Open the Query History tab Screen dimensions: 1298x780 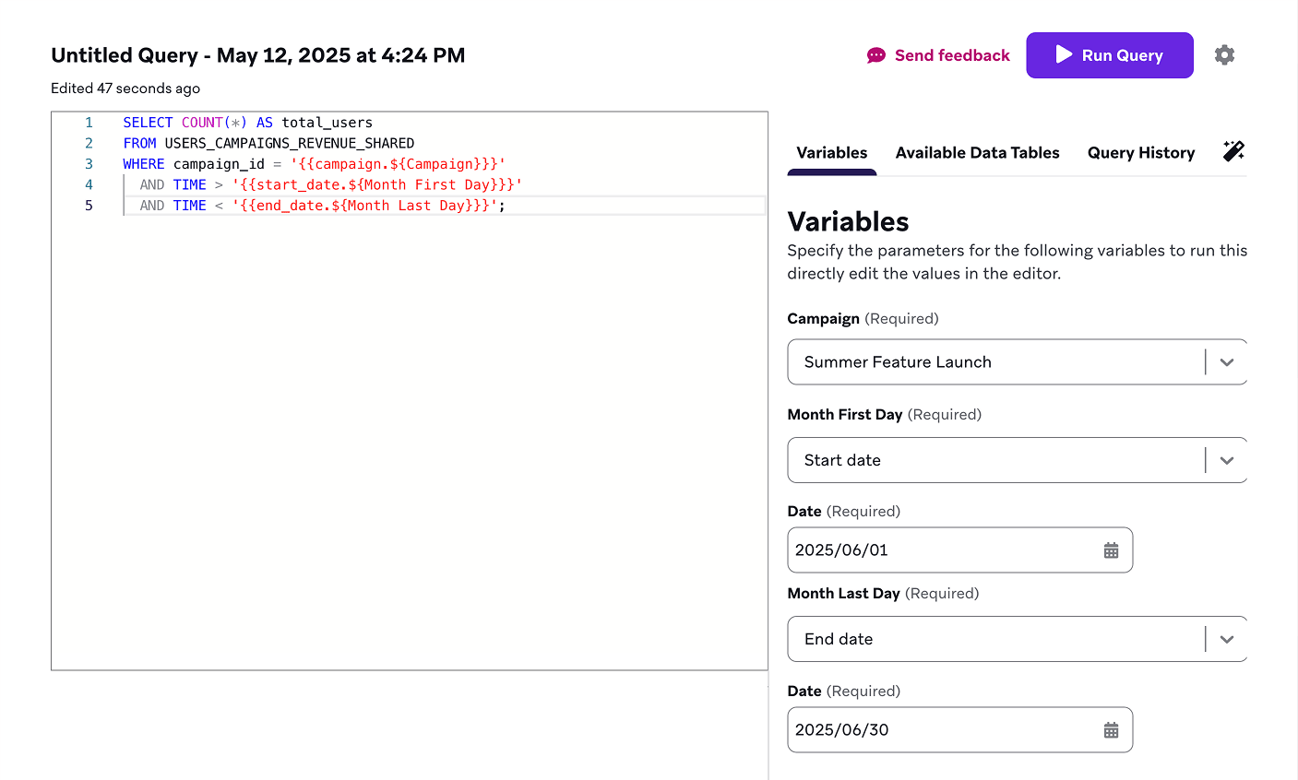(1140, 152)
